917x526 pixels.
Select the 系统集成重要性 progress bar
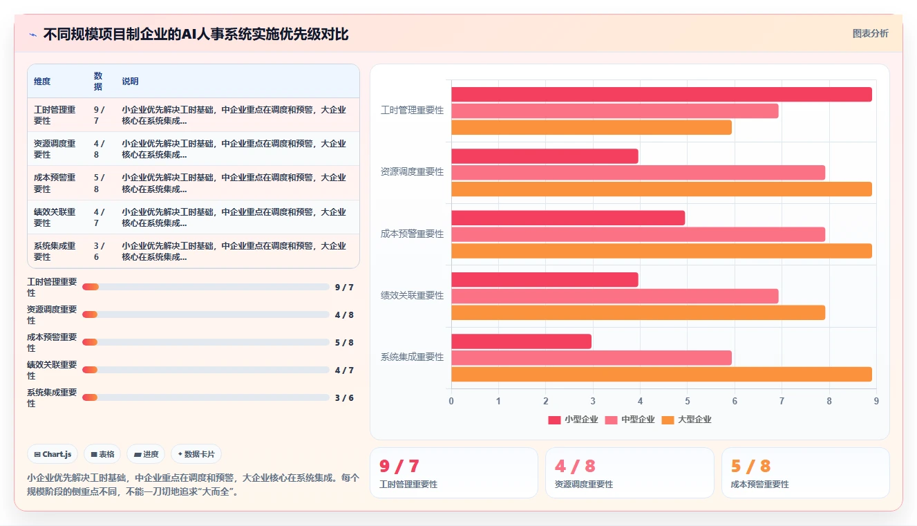point(205,397)
